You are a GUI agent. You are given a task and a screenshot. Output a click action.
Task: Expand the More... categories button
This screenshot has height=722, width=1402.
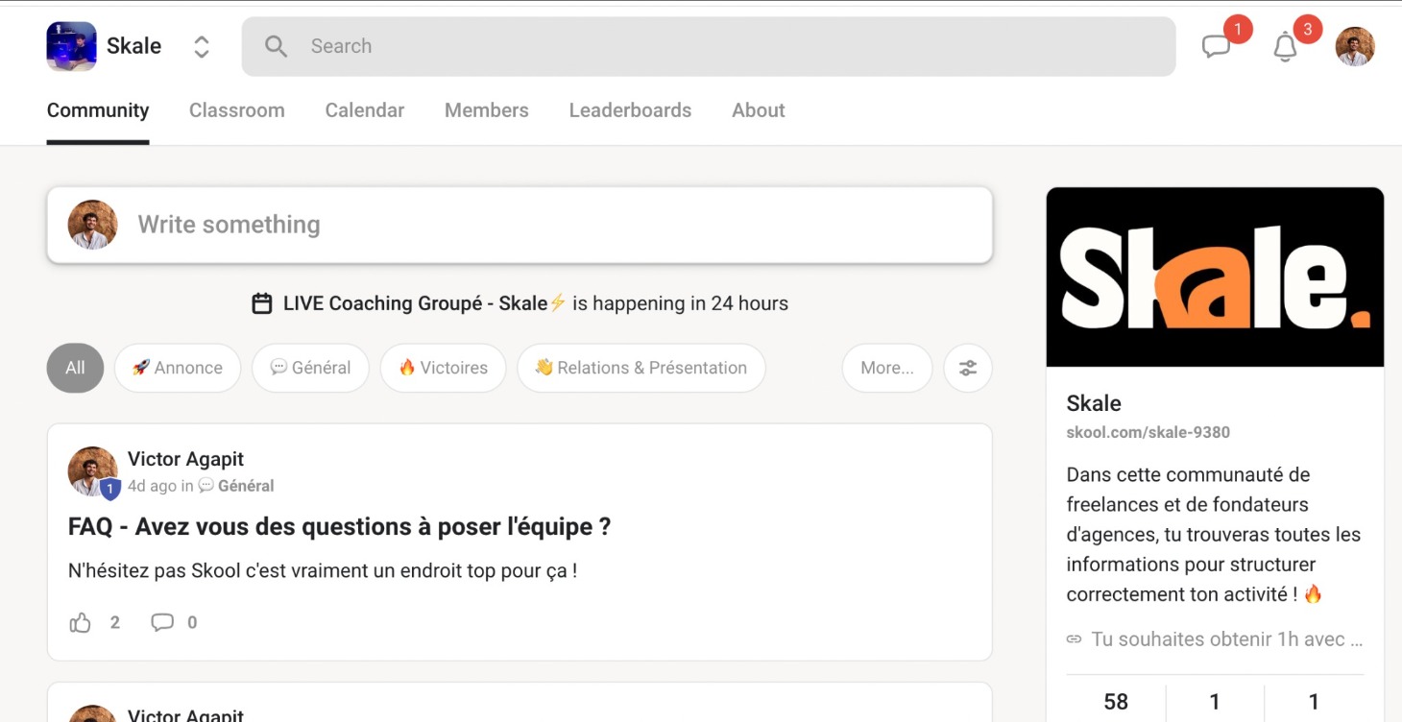pos(887,368)
